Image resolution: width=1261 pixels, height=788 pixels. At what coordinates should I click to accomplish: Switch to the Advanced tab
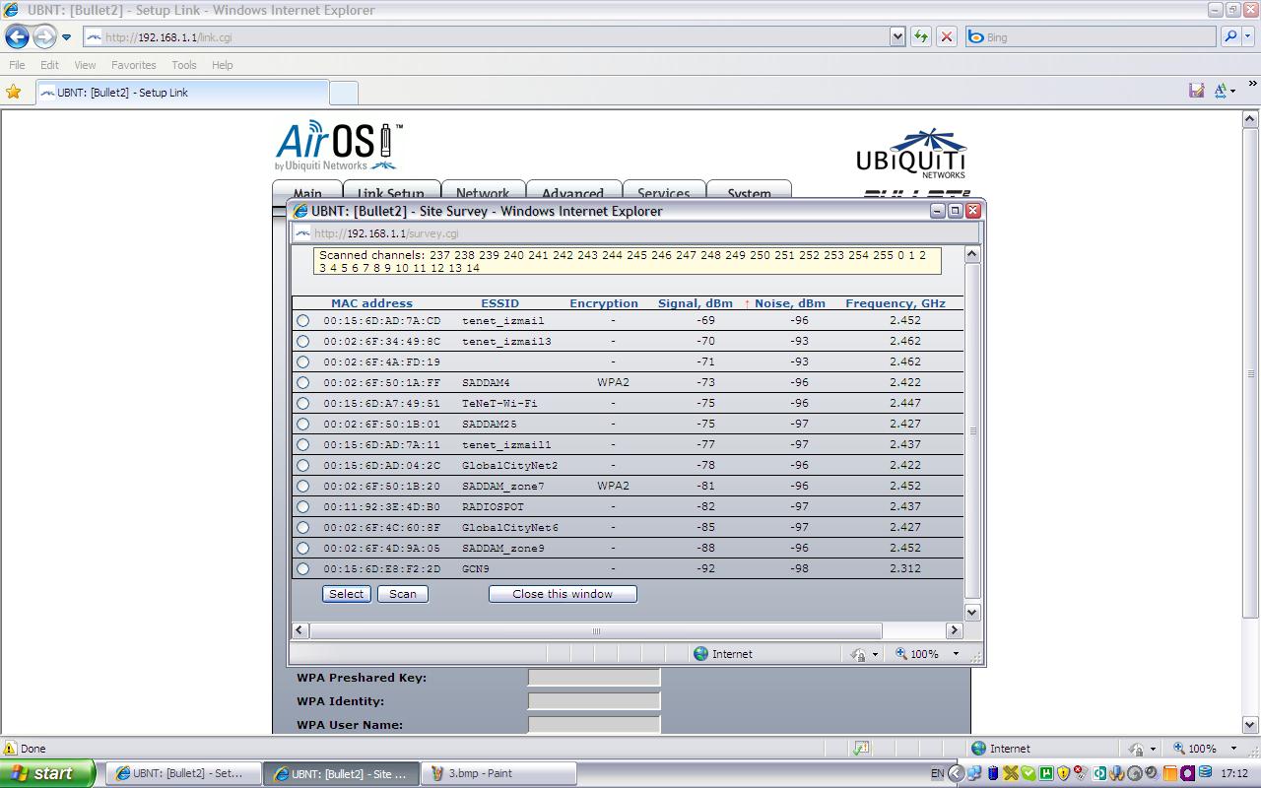point(572,191)
